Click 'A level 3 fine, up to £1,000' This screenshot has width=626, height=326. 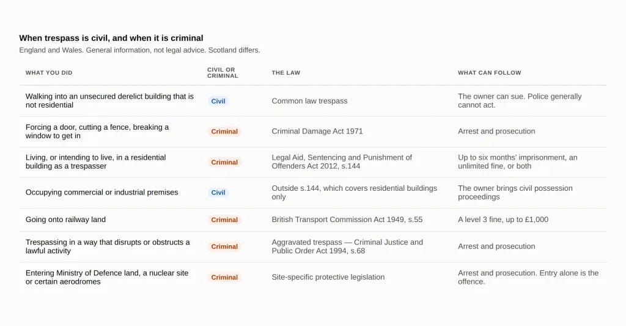(503, 220)
